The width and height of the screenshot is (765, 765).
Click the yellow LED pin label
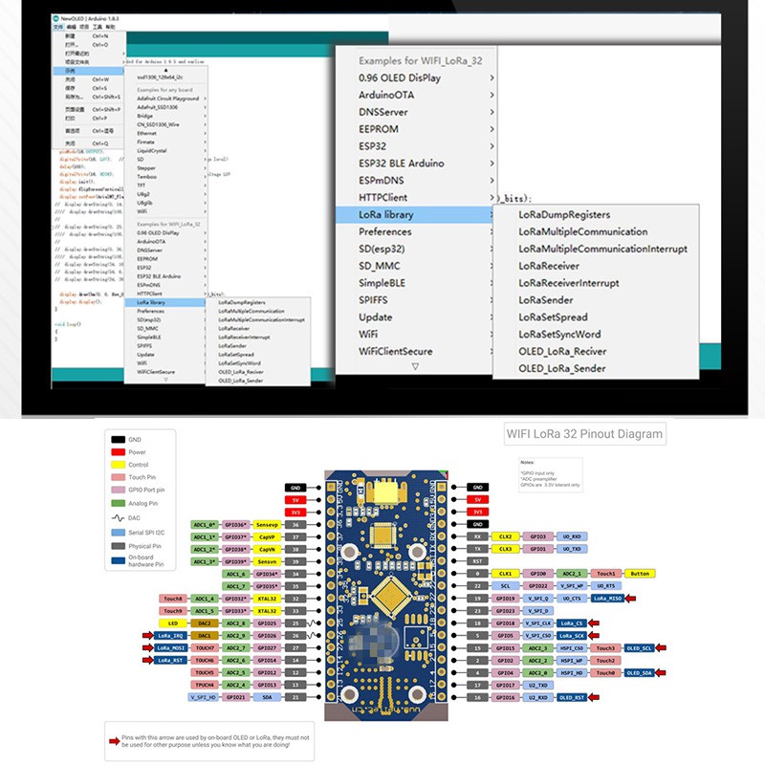point(173,623)
